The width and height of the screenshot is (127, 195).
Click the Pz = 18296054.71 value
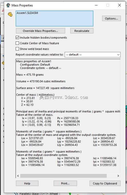tap(69, 125)
